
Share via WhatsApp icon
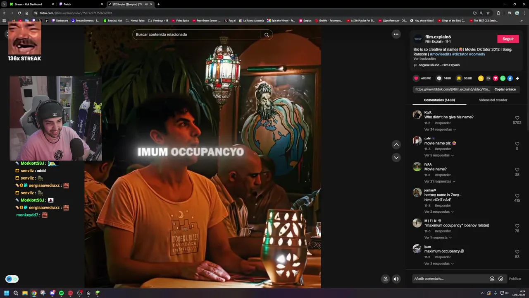[x=503, y=78]
